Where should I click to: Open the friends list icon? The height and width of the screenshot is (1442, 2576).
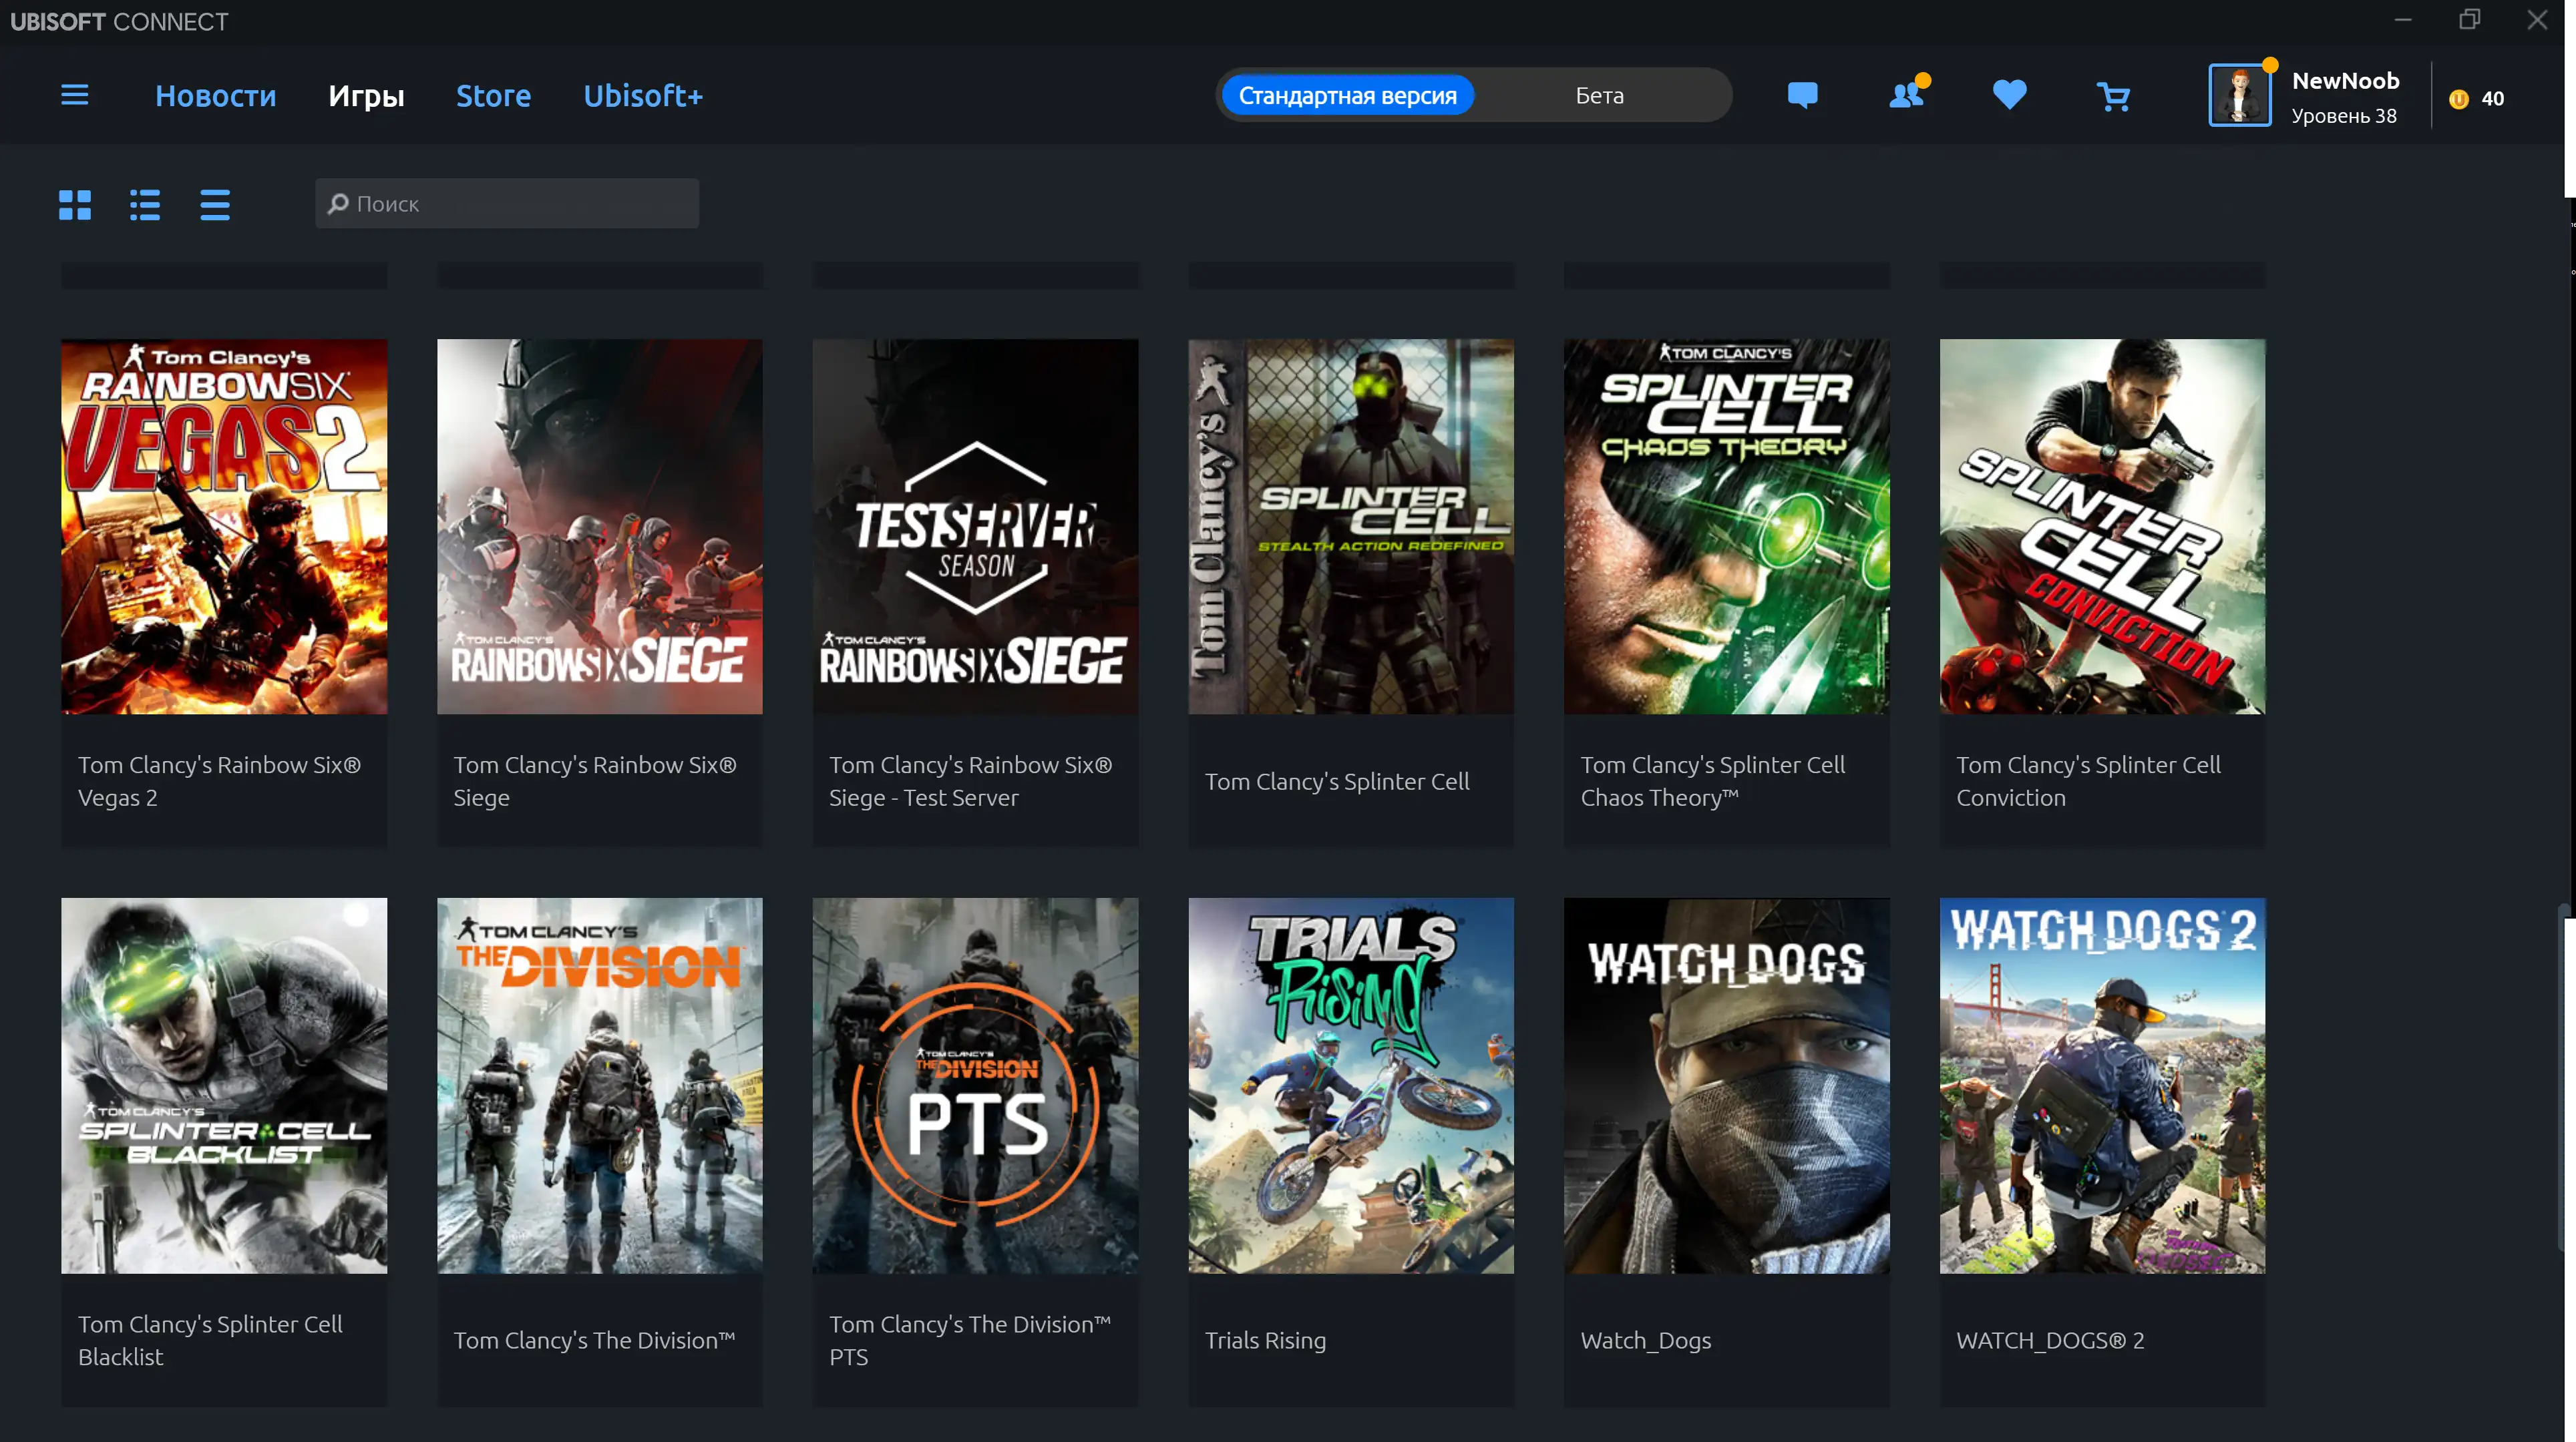[x=1906, y=94]
